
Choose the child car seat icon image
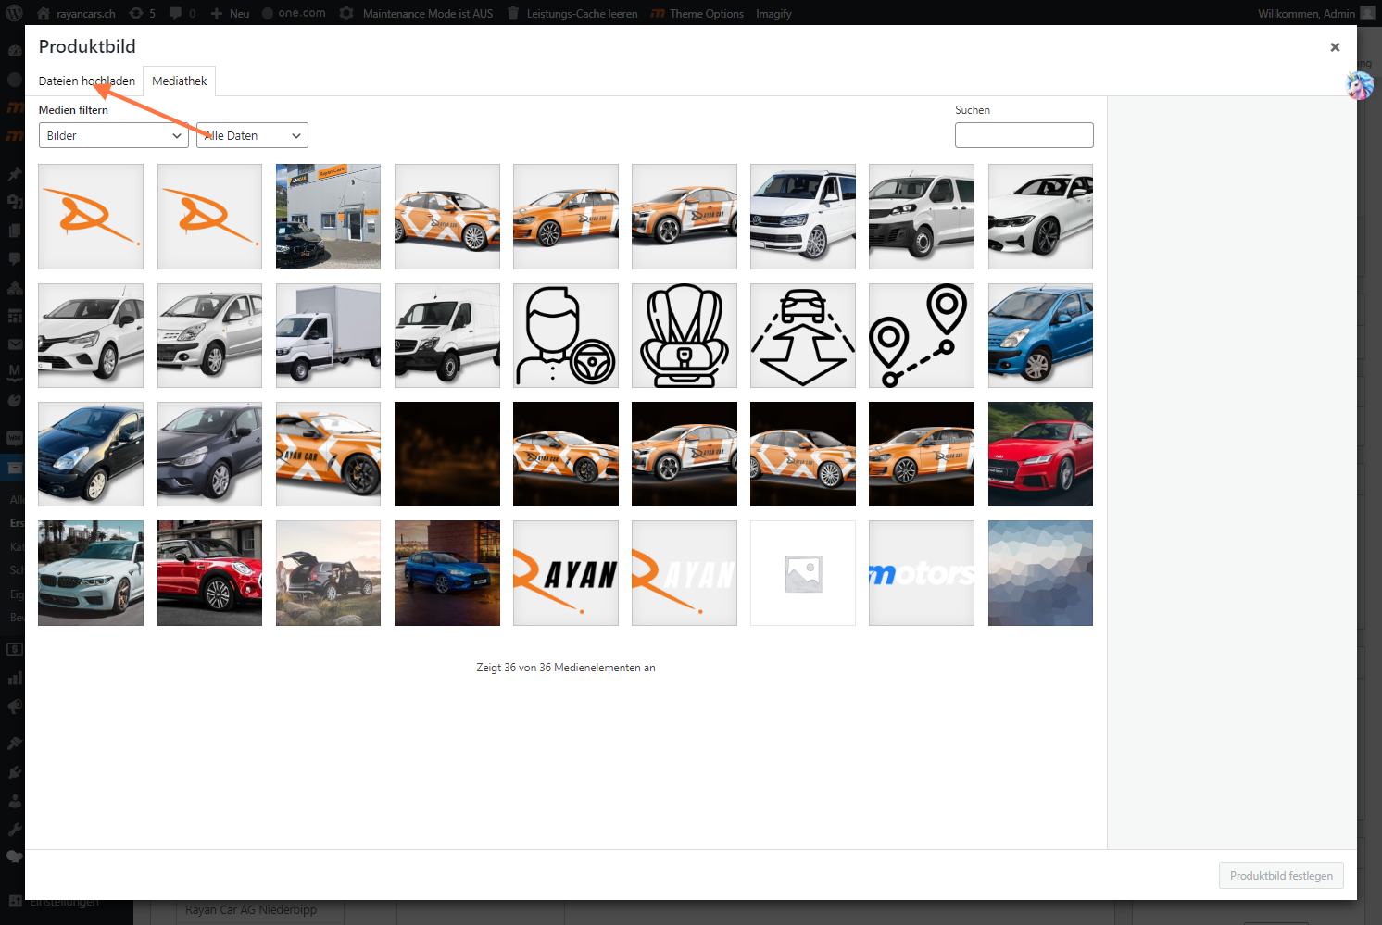tap(685, 335)
